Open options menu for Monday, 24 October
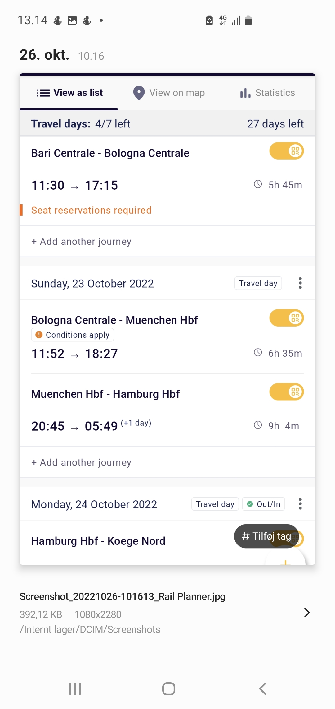 [x=300, y=504]
